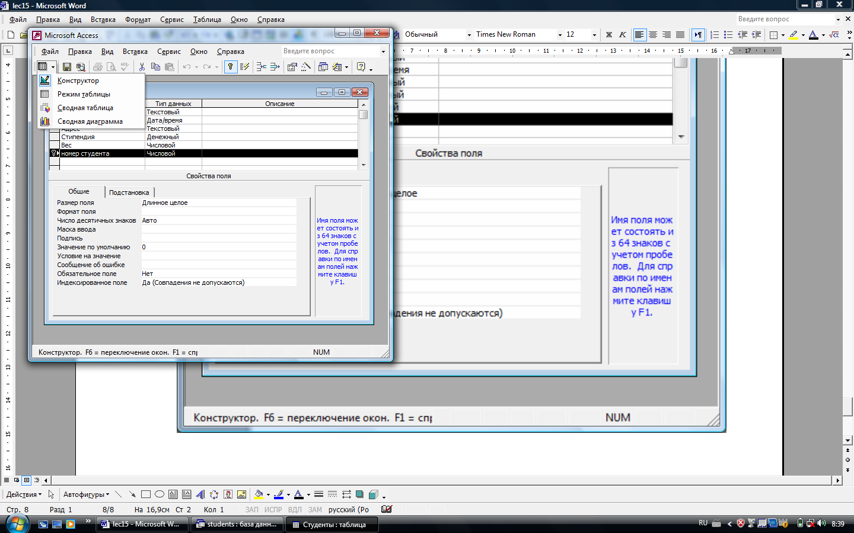Cut selection using Access scissors icon
The width and height of the screenshot is (854, 533).
pyautogui.click(x=142, y=67)
